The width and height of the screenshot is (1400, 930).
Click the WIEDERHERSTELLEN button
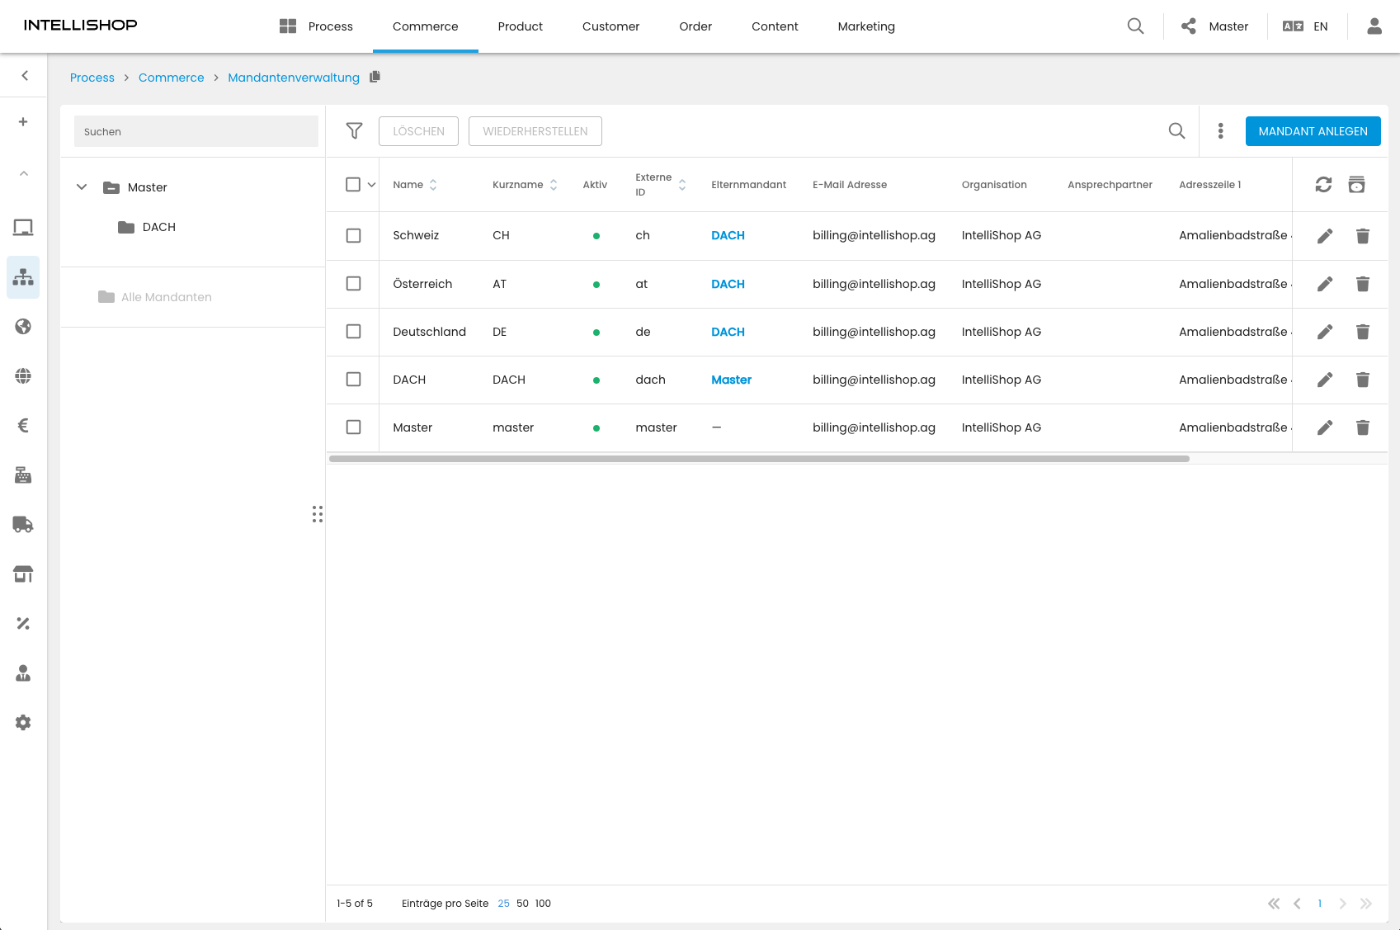[x=535, y=131]
